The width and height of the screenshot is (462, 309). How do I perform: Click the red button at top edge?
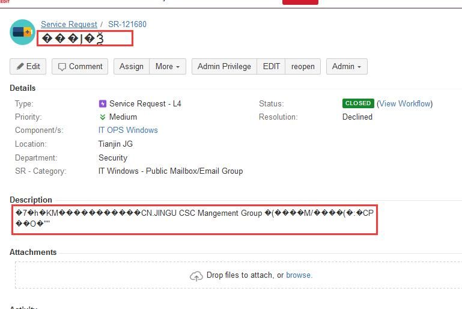click(300, 2)
